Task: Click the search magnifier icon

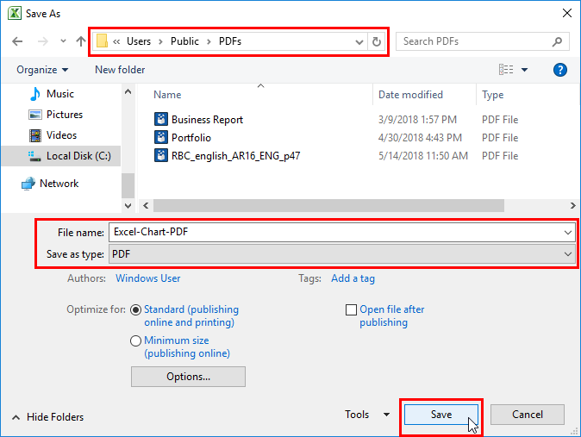Action: [557, 41]
